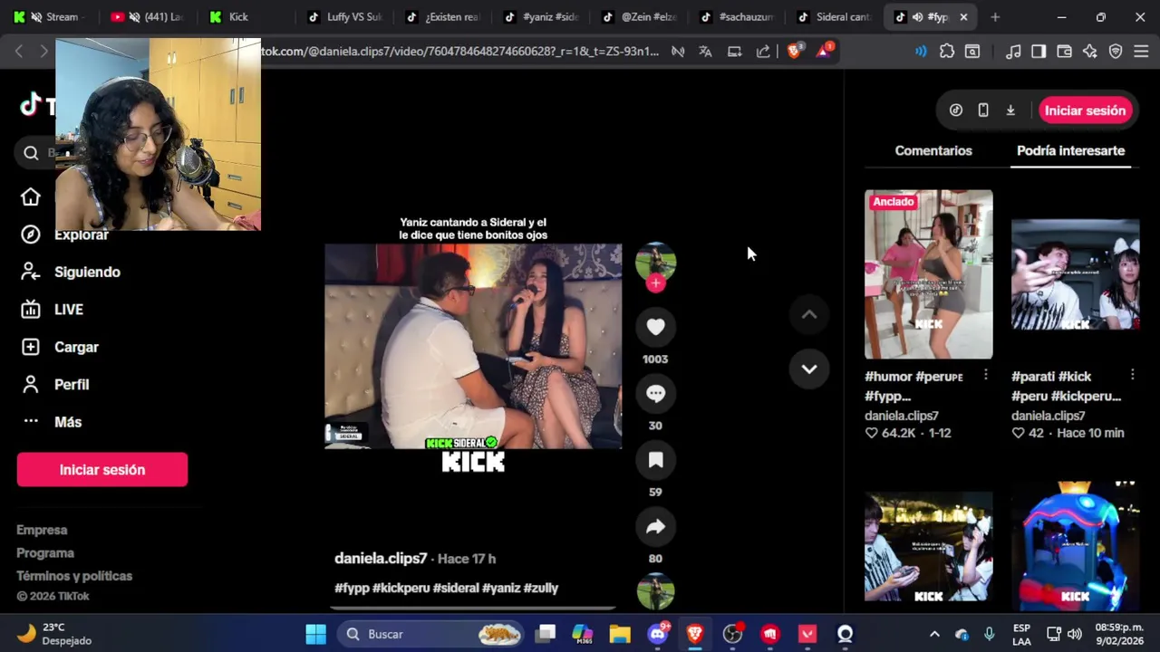Viewport: 1160px width, 652px height.
Task: Click the video player to pause
Action: 473,346
